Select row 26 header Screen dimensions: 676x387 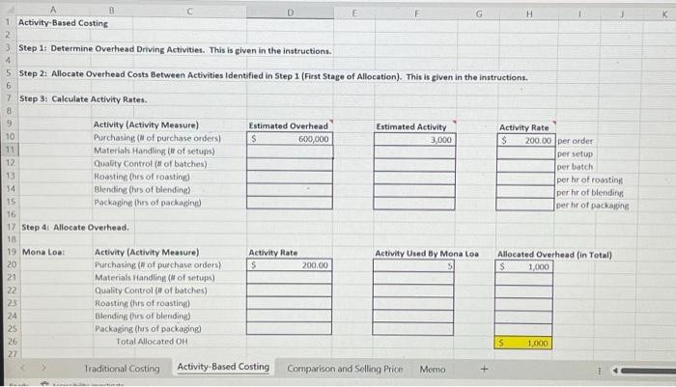(12, 342)
